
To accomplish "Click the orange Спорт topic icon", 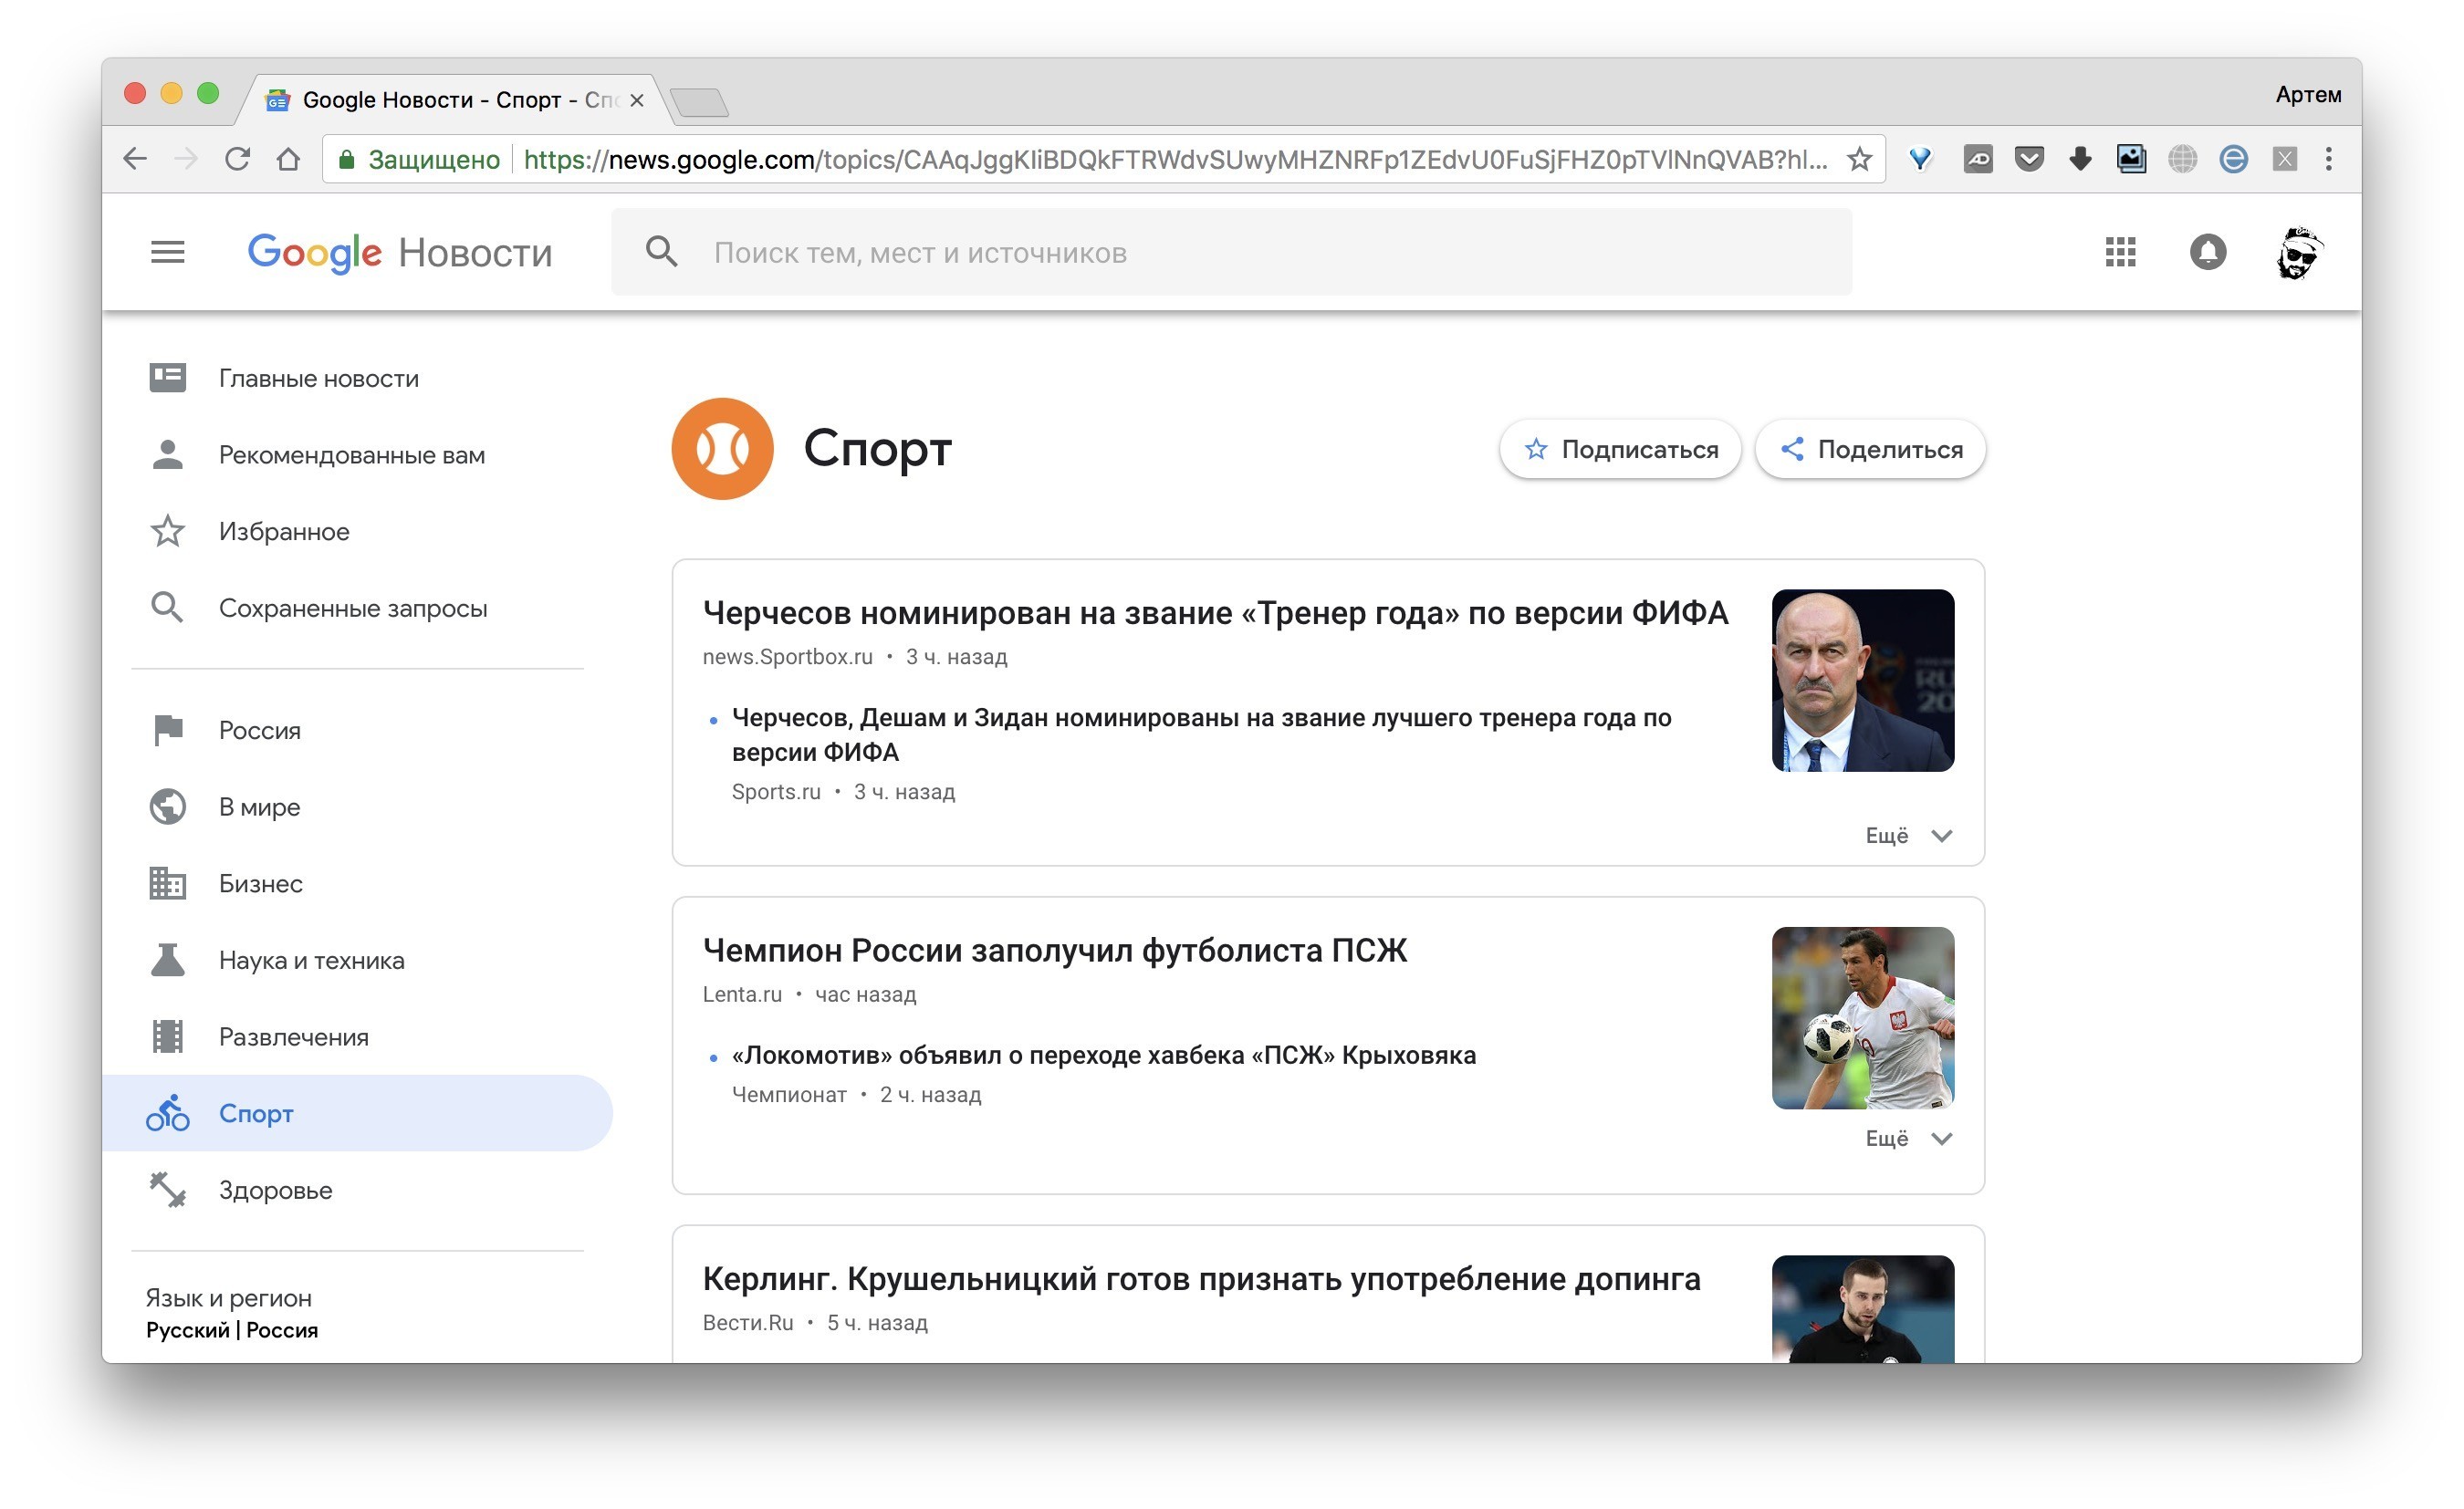I will point(722,448).
